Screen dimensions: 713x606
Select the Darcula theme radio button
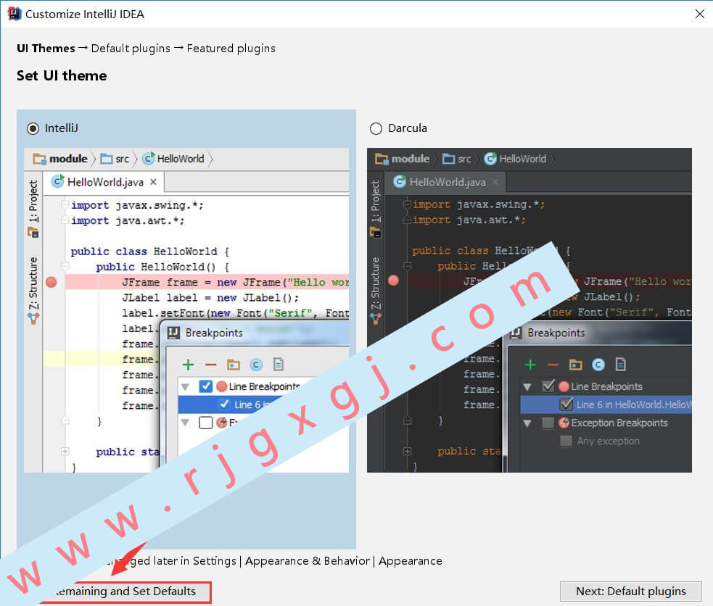(x=376, y=128)
